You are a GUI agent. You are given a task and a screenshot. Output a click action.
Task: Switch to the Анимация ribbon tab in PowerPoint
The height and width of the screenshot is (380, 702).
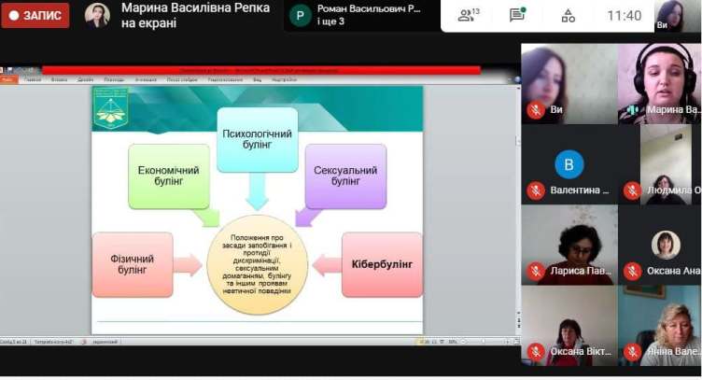pos(146,79)
